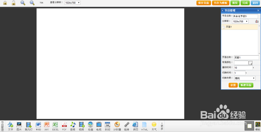Close the 节目管理 panel
Screen dimensions: 261x132
pyautogui.click(x=258, y=10)
